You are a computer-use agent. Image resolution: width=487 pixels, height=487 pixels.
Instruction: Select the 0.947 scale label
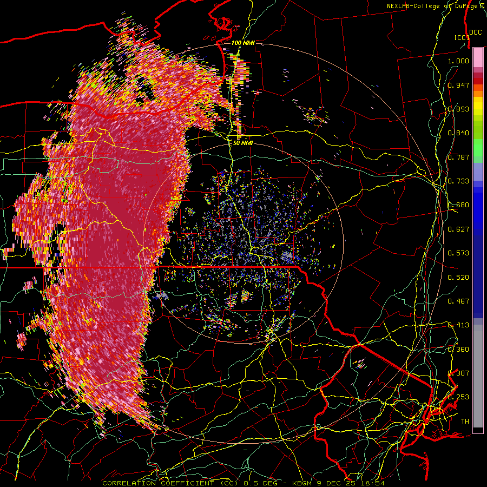click(x=458, y=85)
